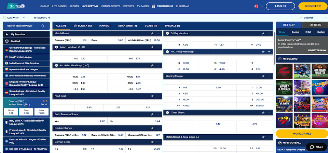328x153 pixels.
Task: Open the language selector chevron
Action: 262,6
